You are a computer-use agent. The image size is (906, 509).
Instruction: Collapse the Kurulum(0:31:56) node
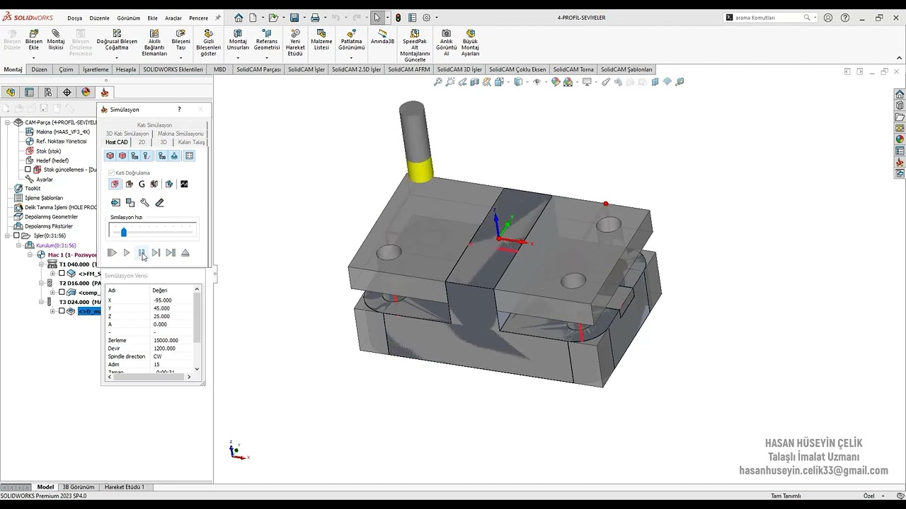click(19, 245)
